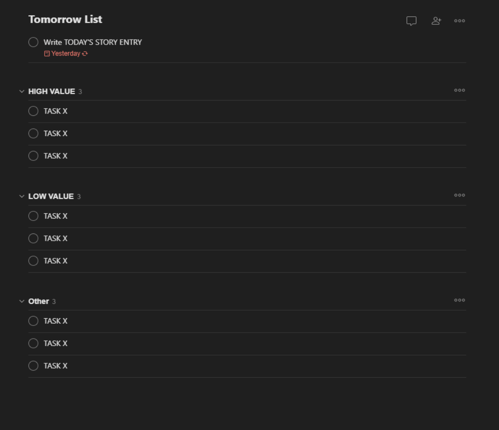Collapse the Other section chevron
The width and height of the screenshot is (499, 430).
click(x=22, y=301)
